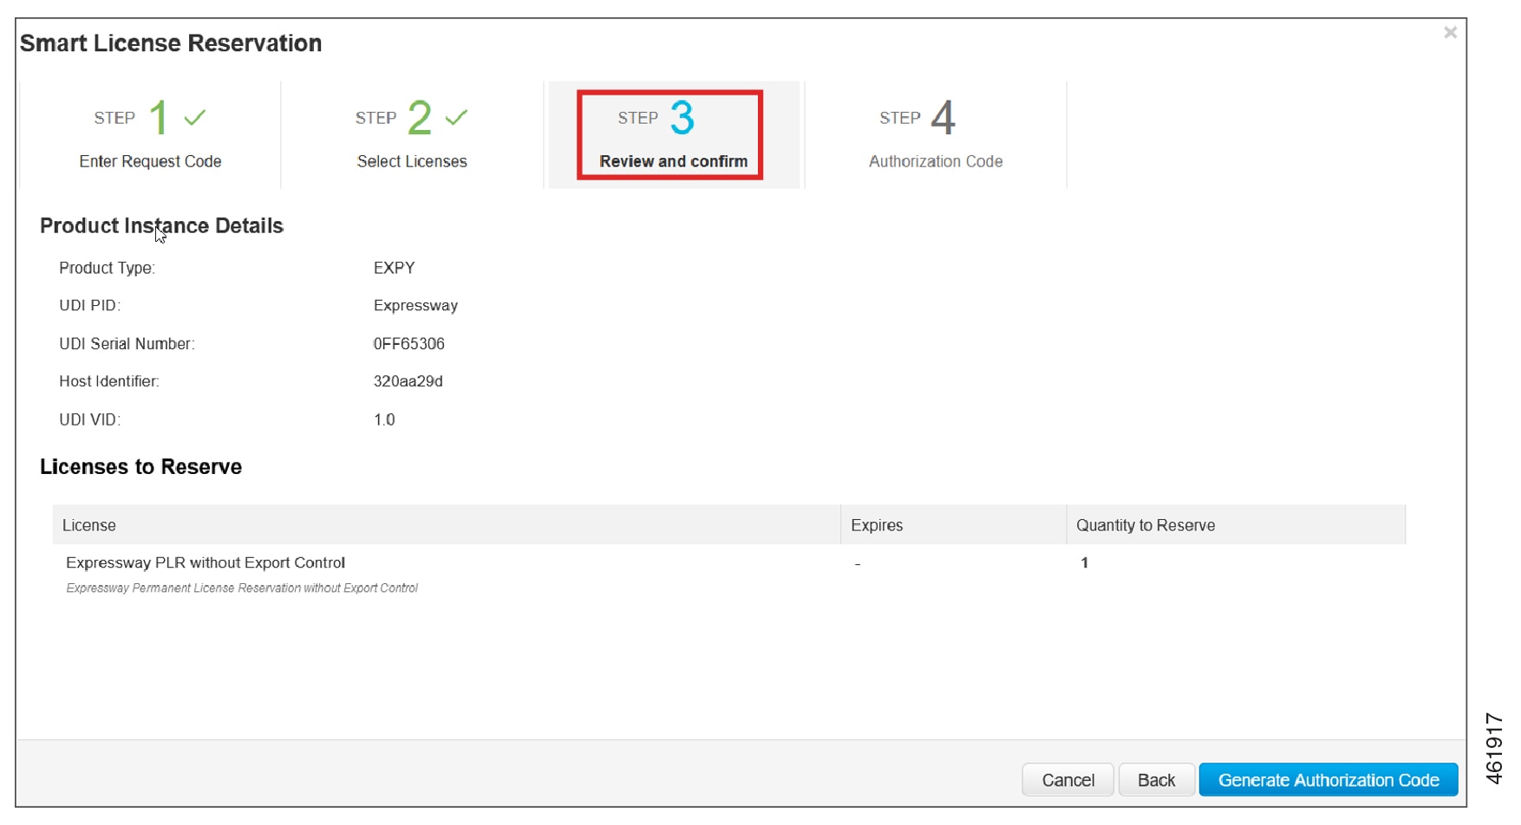Generate Authorization Code
This screenshot has height=825, width=1521.
[x=1328, y=780]
